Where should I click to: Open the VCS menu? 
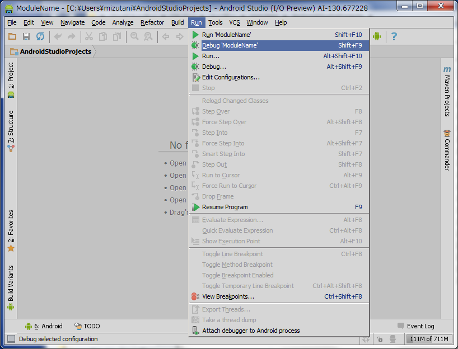235,22
